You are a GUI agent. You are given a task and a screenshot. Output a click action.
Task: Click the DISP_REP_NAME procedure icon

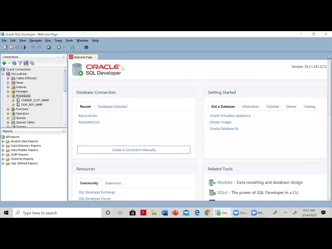[x=18, y=105]
